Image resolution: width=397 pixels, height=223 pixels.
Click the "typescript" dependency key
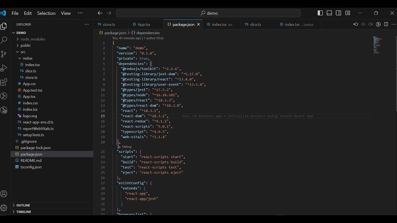click(x=133, y=132)
